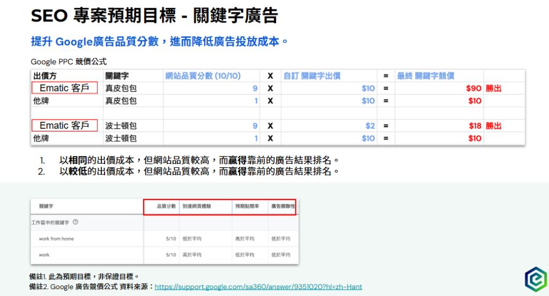Select the "work from home" keyword row
The width and height of the screenshot is (549, 296).
point(56,239)
